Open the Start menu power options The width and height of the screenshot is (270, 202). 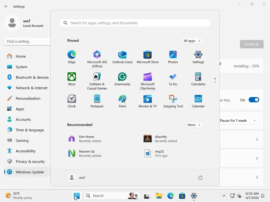200,178
